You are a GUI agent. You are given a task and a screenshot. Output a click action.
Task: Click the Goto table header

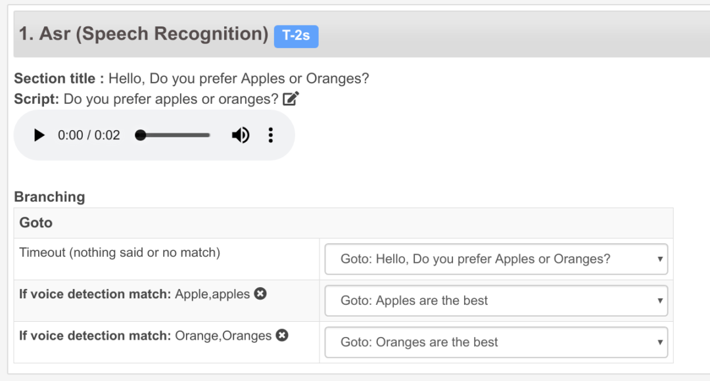tap(36, 222)
